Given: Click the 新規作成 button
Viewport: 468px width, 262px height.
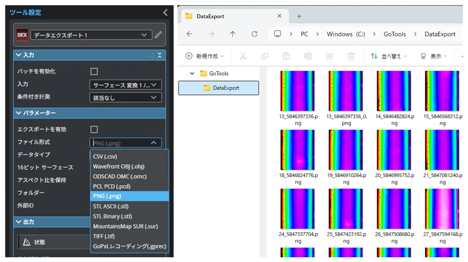Looking at the screenshot, I should pos(204,56).
